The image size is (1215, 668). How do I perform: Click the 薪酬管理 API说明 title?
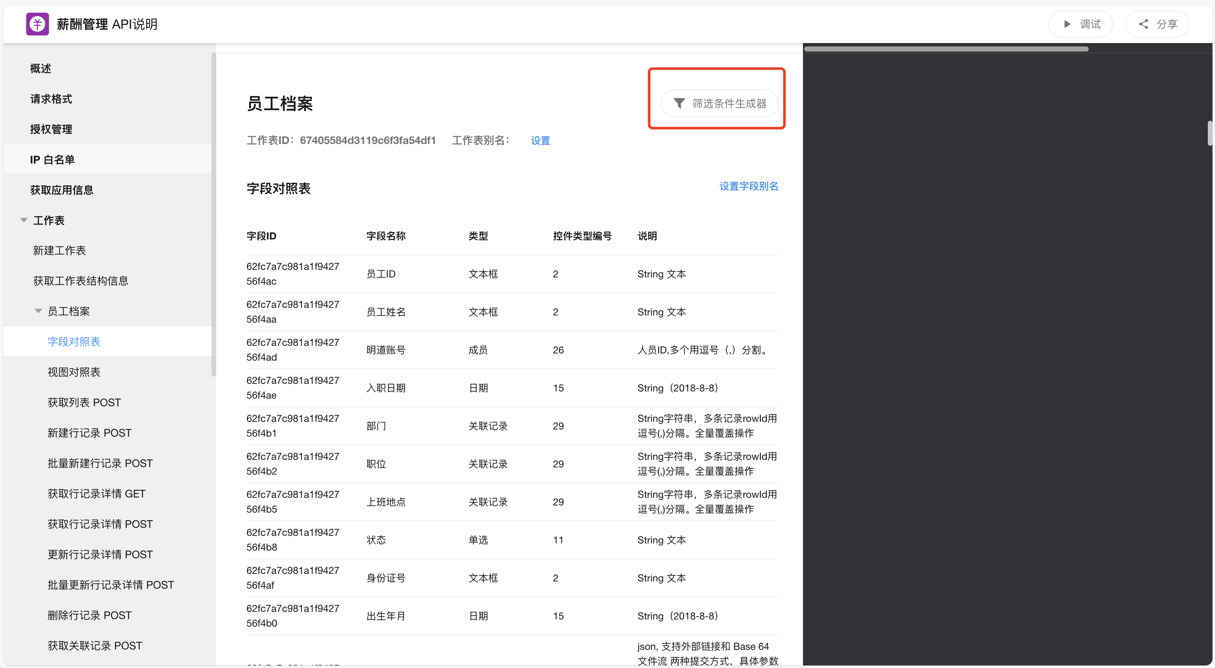[107, 24]
